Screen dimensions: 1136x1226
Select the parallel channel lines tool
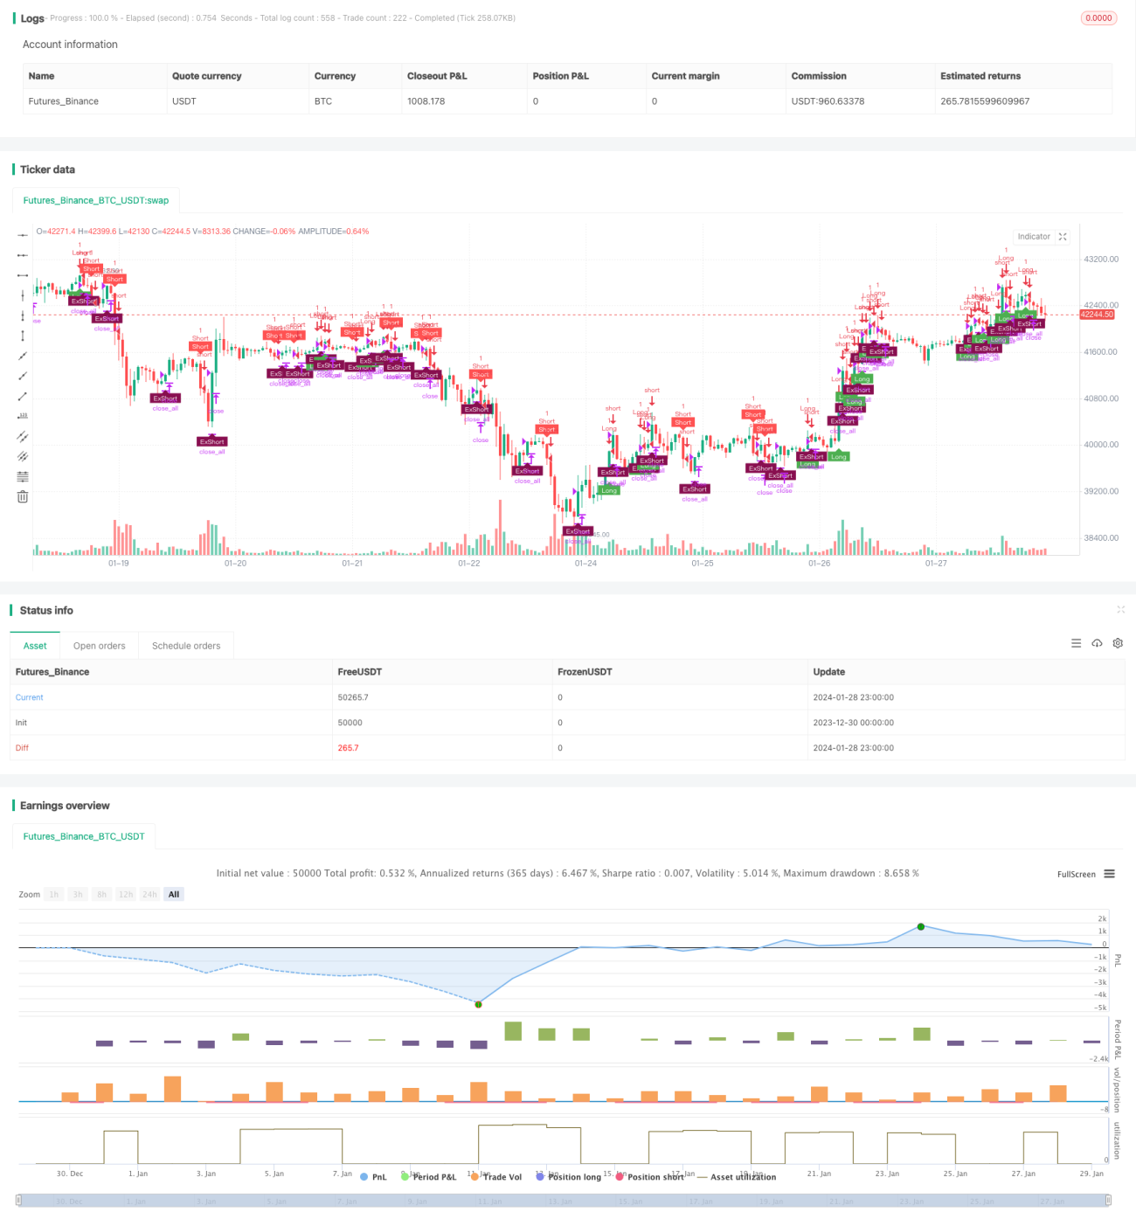point(23,436)
